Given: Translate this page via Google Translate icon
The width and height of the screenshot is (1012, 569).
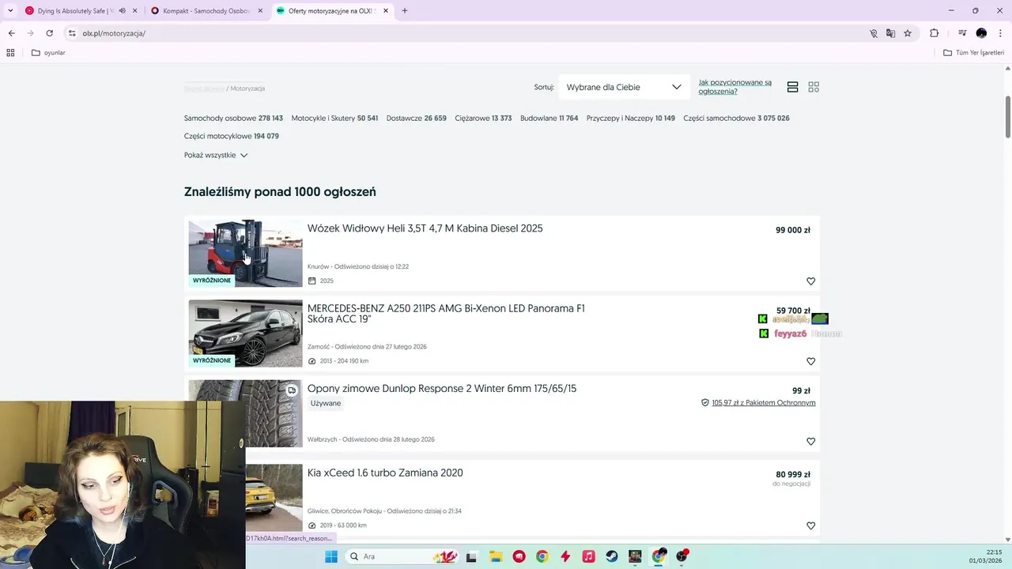Looking at the screenshot, I should (x=890, y=33).
